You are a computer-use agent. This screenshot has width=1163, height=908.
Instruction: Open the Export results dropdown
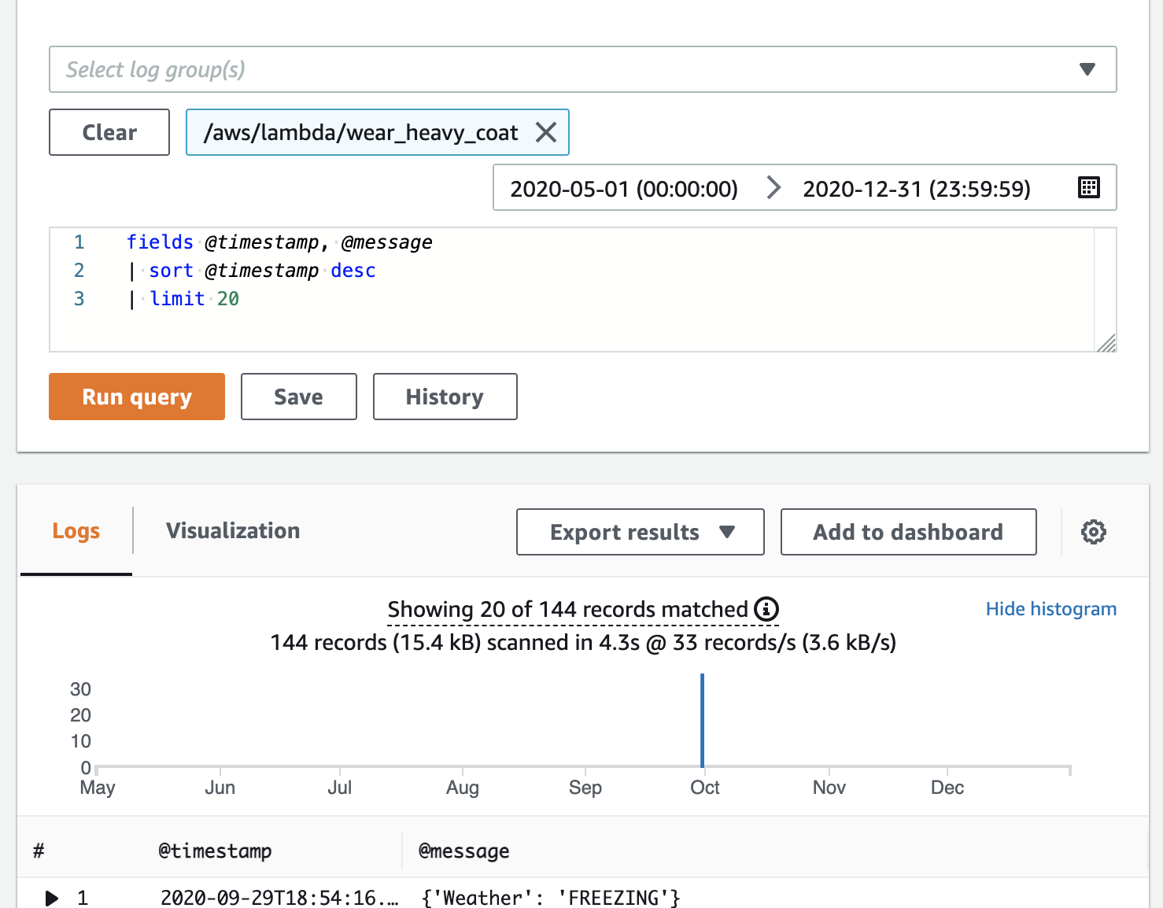click(640, 532)
